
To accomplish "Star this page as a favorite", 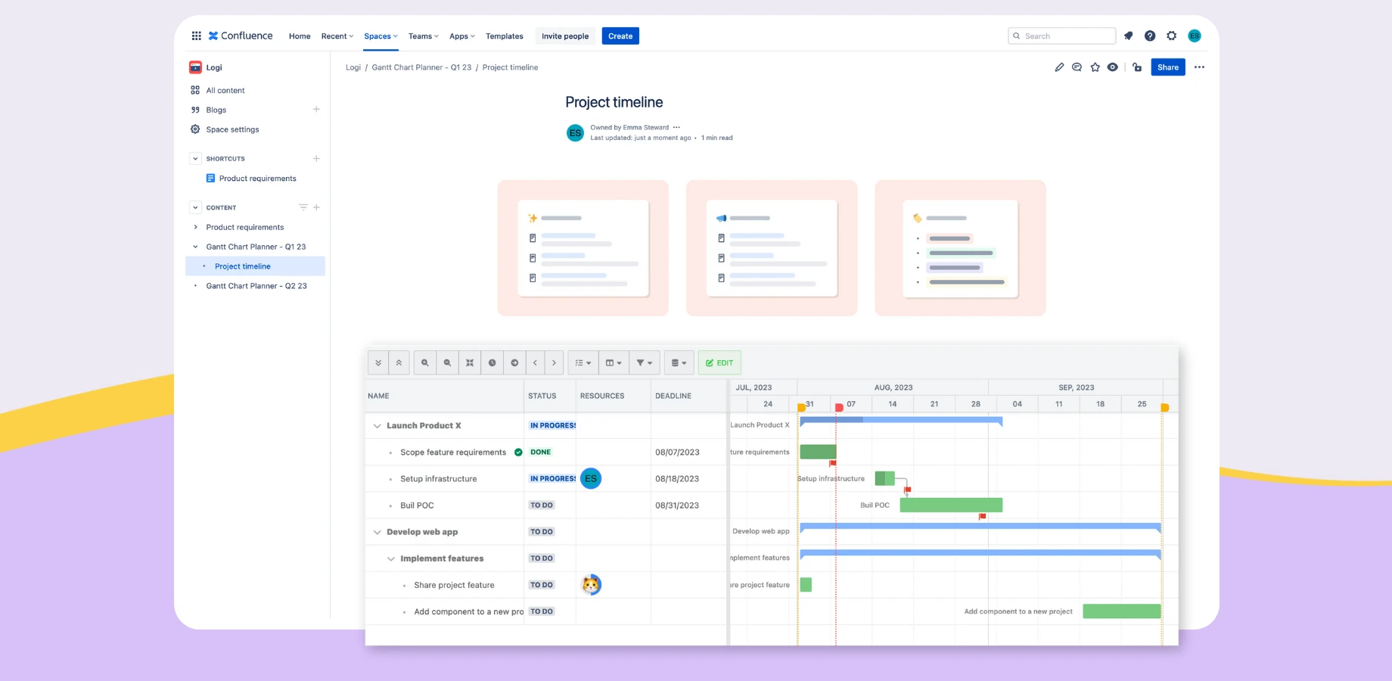I will pyautogui.click(x=1095, y=67).
